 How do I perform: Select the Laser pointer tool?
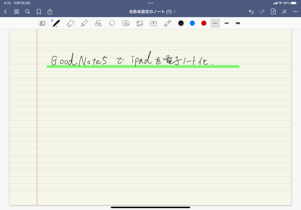[x=167, y=23]
